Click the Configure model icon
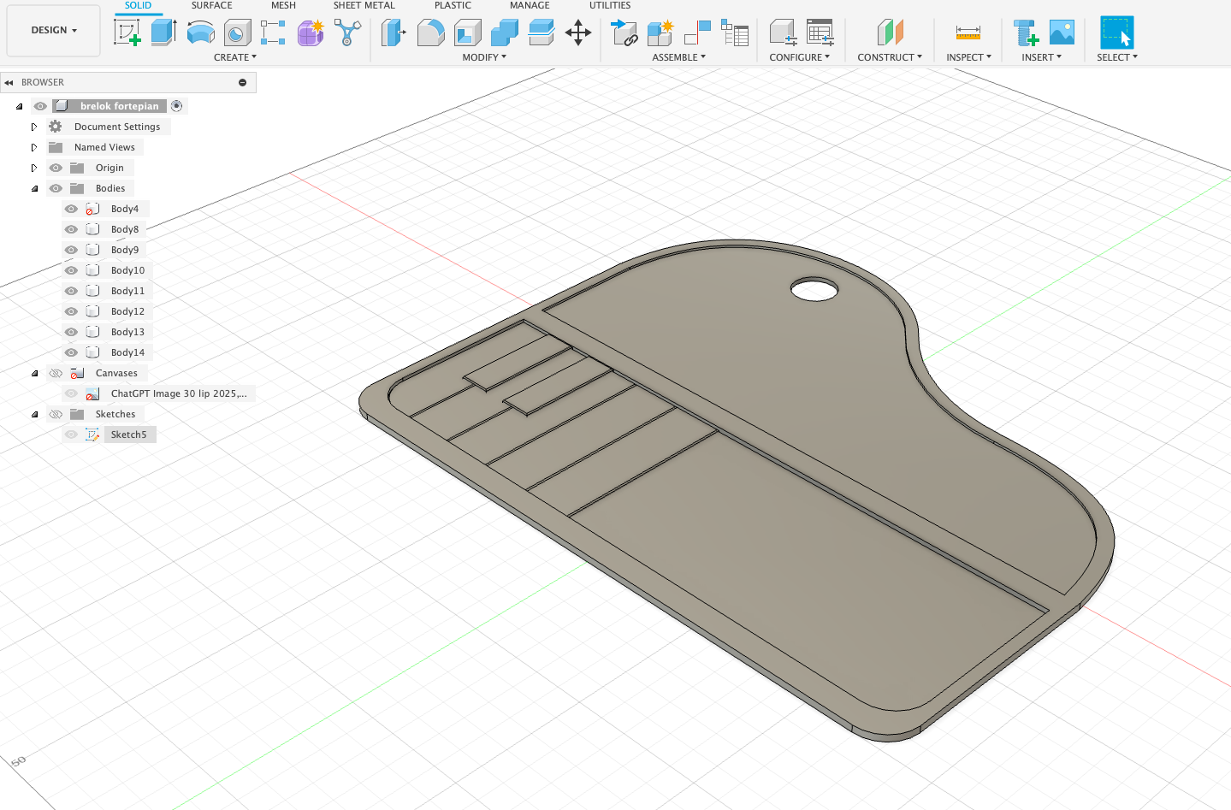 coord(783,33)
